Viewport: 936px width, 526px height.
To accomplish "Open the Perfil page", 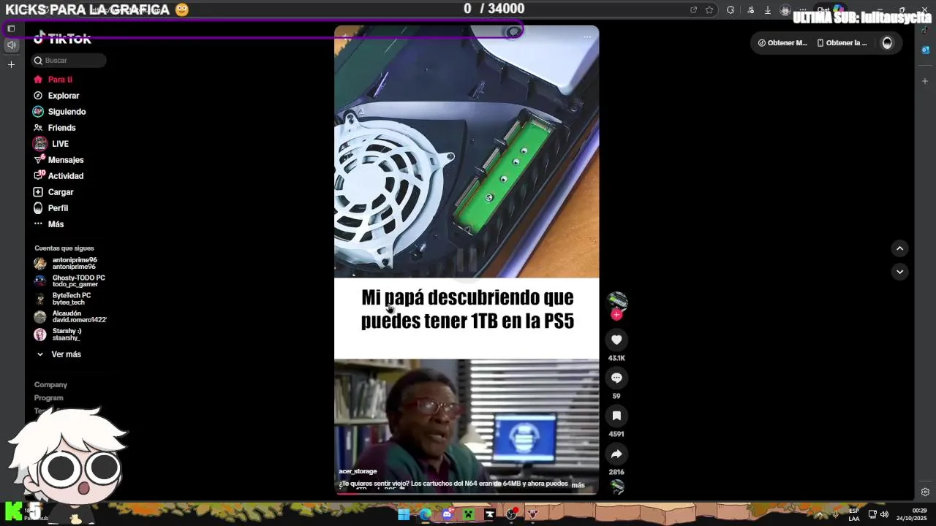I will [50, 208].
